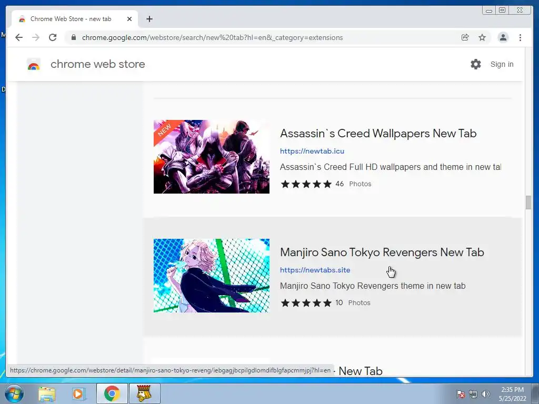The width and height of the screenshot is (539, 404).
Task: Close the Chrome Web Store tab
Action: click(x=129, y=19)
